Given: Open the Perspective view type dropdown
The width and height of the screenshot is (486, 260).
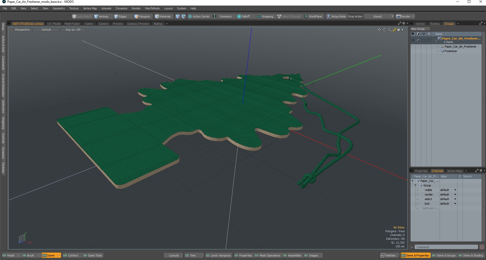Looking at the screenshot, I should click(22, 30).
